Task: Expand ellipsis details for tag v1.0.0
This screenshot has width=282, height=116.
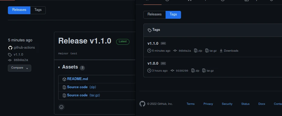Action: tap(163, 63)
